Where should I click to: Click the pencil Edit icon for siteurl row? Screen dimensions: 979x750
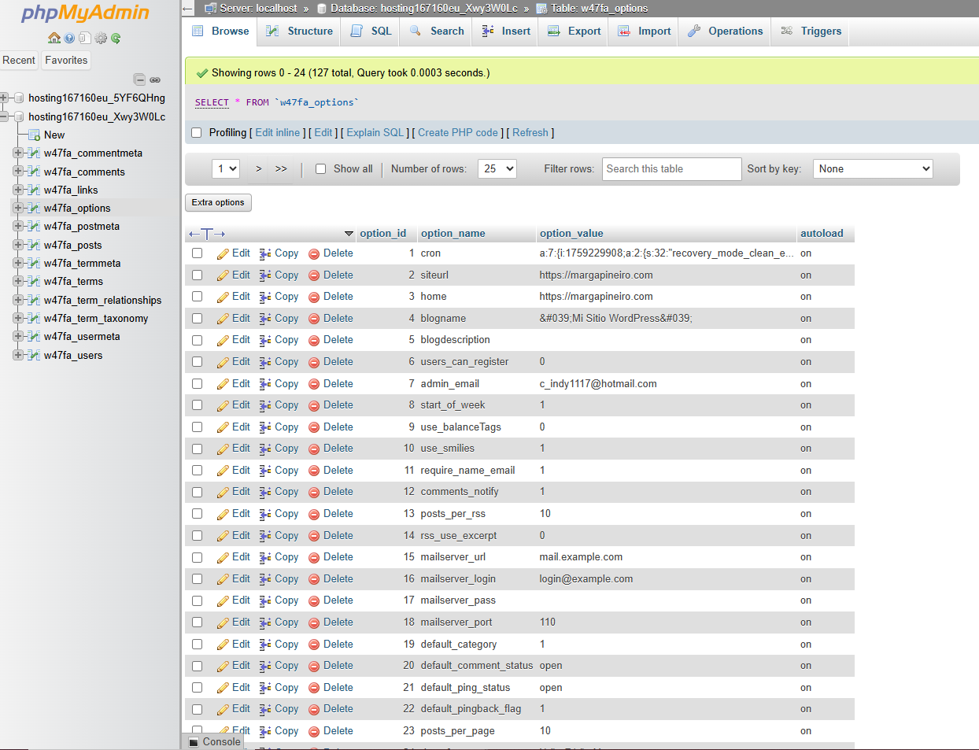(224, 275)
